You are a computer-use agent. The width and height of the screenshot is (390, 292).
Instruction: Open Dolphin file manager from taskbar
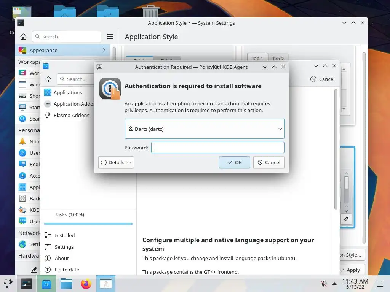(66, 284)
